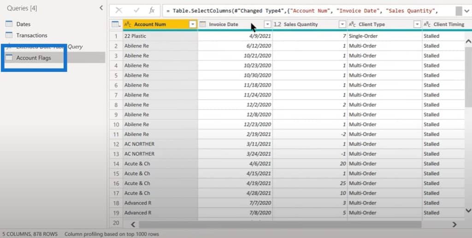
Task: Click the Account Flags table icon
Action: 9,58
